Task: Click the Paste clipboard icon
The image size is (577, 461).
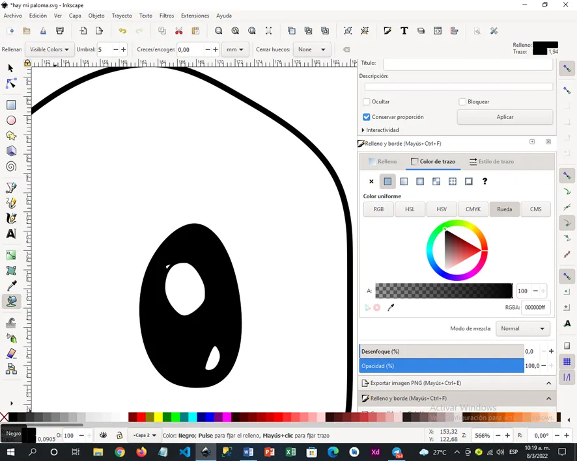Action: pyautogui.click(x=195, y=31)
